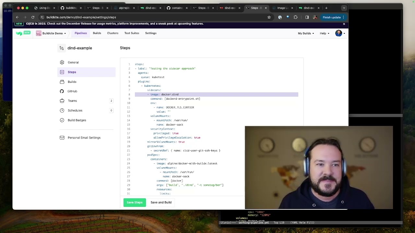The image size is (415, 233).
Task: Open Build Badges in settings sidebar
Action: click(77, 120)
